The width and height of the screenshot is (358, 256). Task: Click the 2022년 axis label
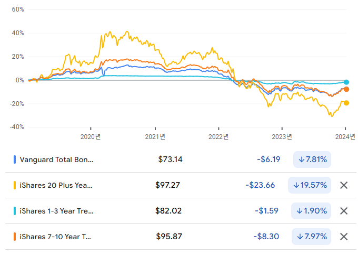(218, 137)
